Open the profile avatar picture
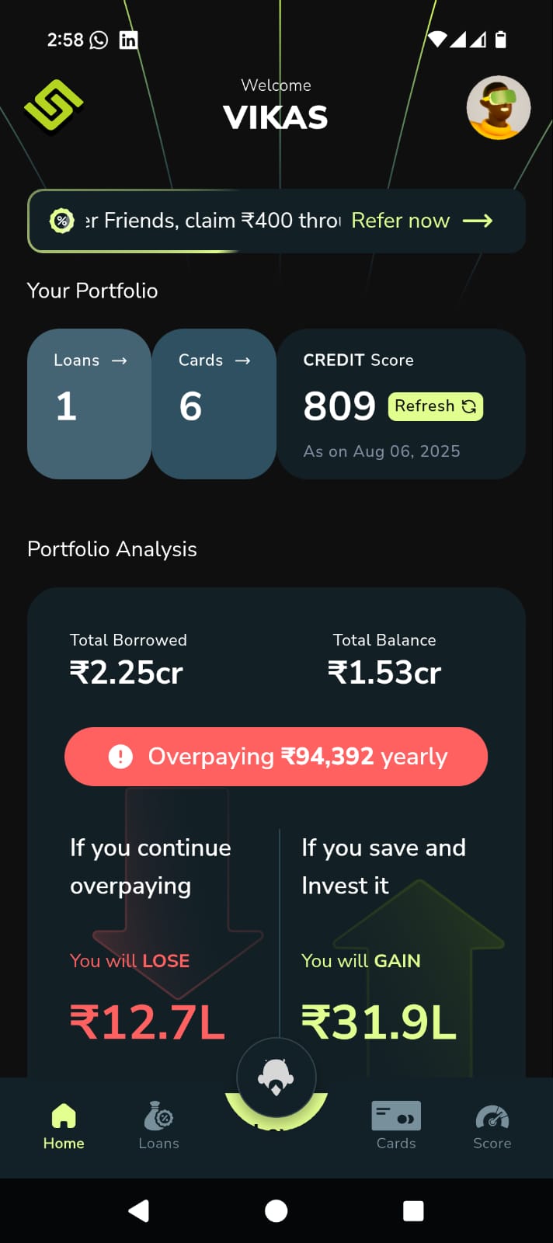 [x=499, y=108]
